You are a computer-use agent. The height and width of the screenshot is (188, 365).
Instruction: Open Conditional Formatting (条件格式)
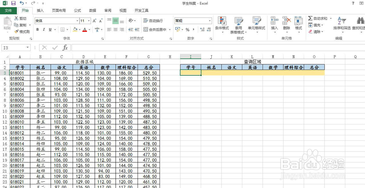pos(222,25)
